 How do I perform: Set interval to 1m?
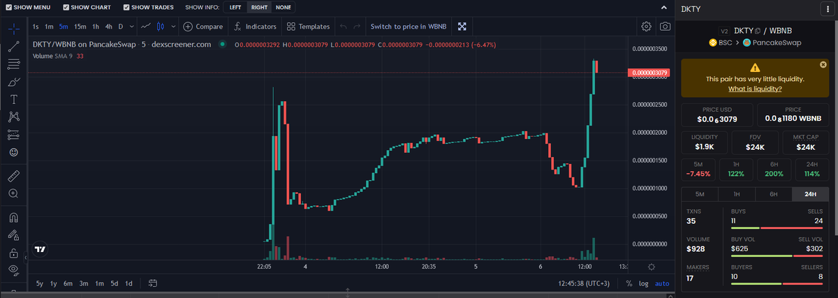click(49, 27)
